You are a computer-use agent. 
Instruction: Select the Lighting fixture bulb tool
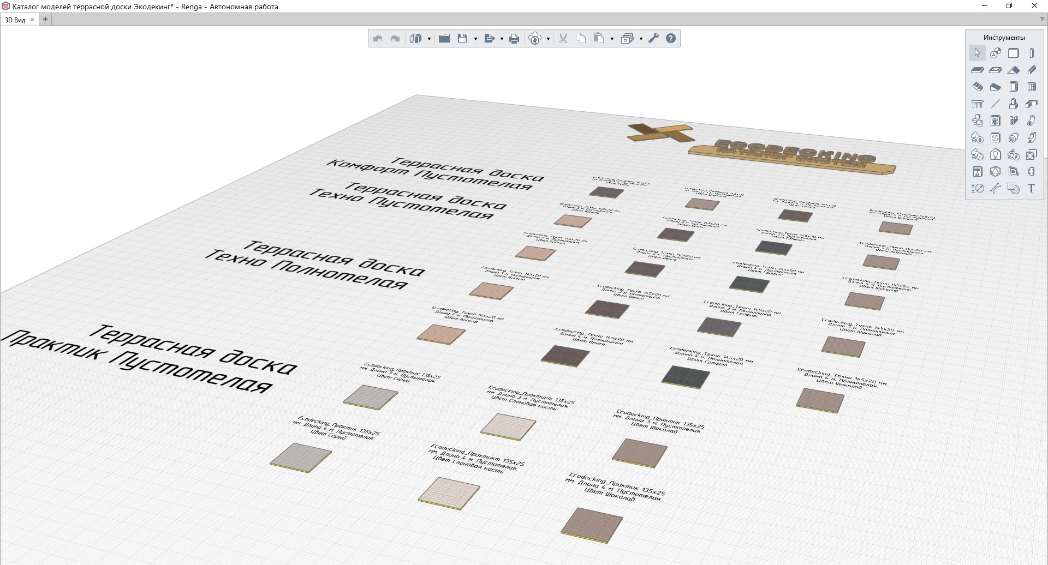pyautogui.click(x=996, y=154)
